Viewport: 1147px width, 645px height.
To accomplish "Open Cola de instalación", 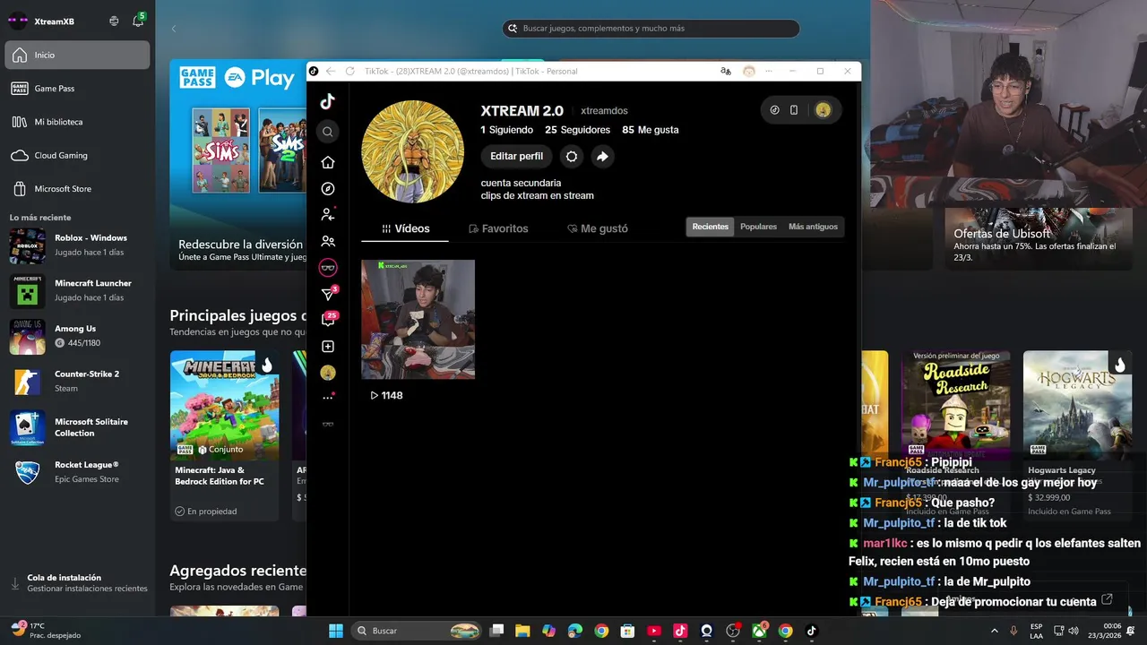I will [x=77, y=583].
